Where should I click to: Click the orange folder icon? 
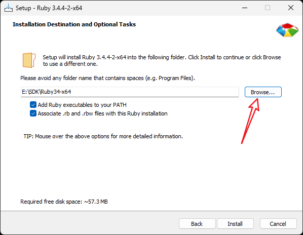[x=29, y=60]
